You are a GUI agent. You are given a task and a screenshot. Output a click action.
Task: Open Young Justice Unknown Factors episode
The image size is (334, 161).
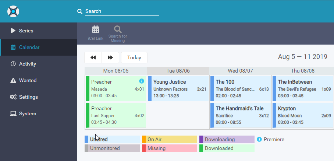pyautogui.click(x=178, y=88)
